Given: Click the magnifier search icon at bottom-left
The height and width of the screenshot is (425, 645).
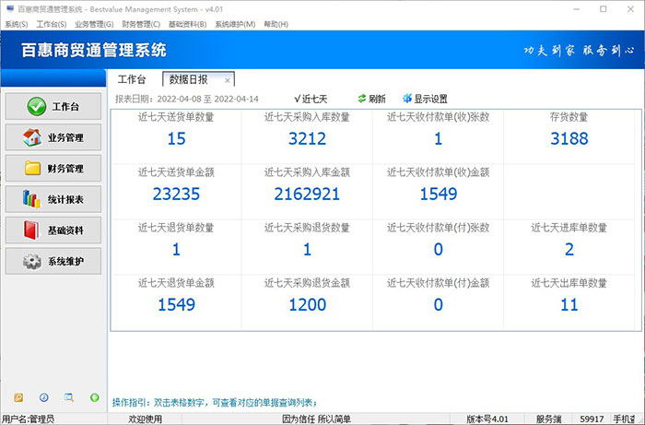Looking at the screenshot, I should pos(68,397).
